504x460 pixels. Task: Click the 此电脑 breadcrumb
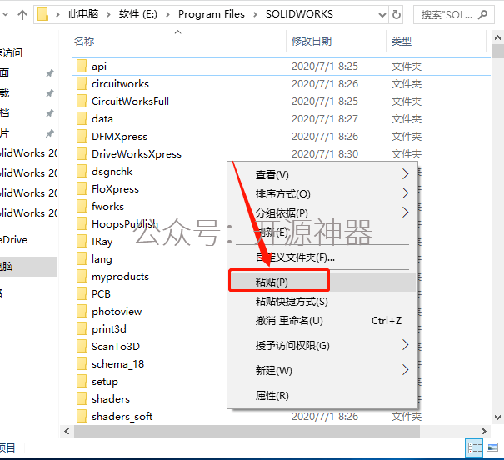(x=83, y=14)
